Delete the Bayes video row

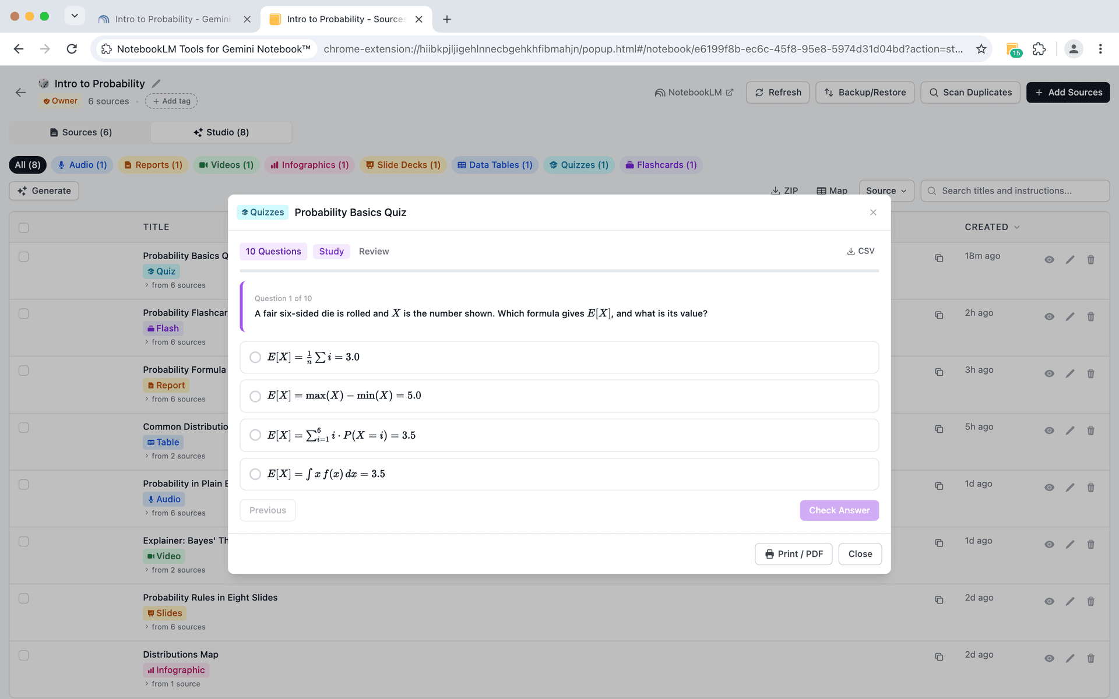1091,545
